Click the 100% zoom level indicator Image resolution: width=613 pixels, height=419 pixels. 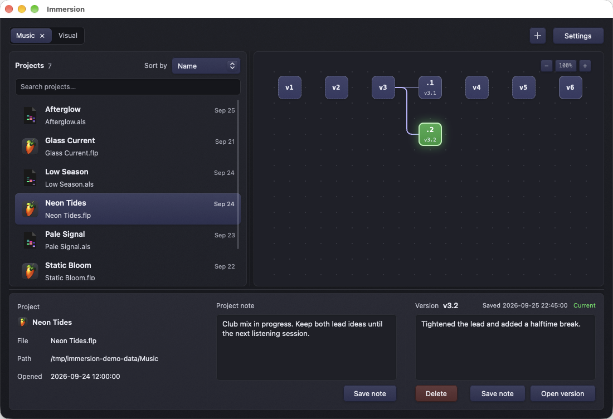pos(566,66)
